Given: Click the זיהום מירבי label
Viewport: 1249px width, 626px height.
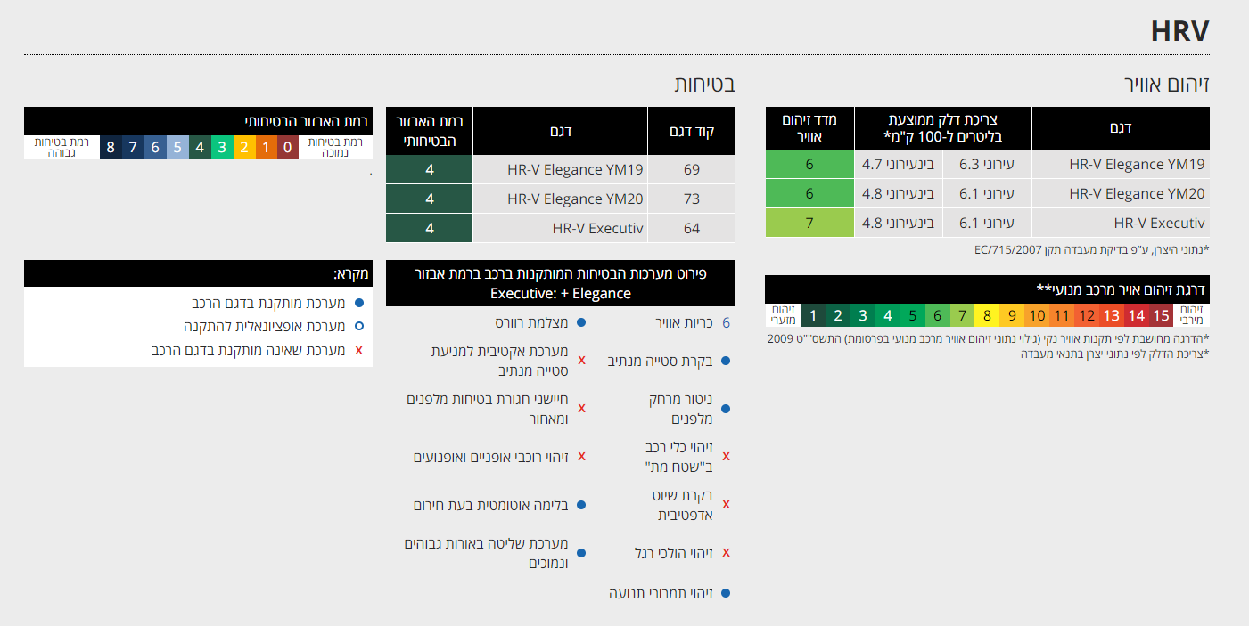Looking at the screenshot, I should click(x=1192, y=315).
